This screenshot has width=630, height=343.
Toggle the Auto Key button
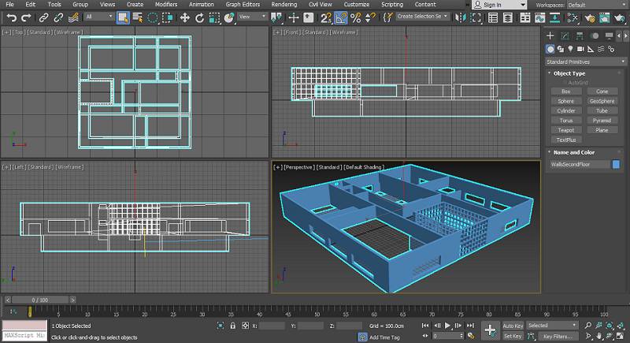pos(513,326)
